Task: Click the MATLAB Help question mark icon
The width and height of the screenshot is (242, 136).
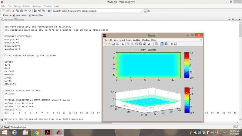Action: [49, 11]
